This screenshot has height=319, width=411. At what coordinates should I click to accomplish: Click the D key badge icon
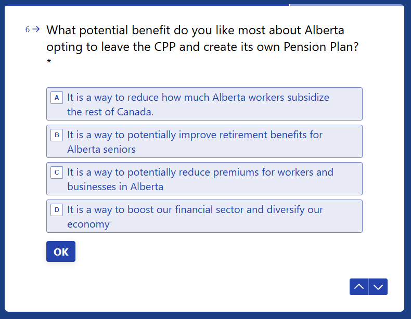(x=57, y=210)
